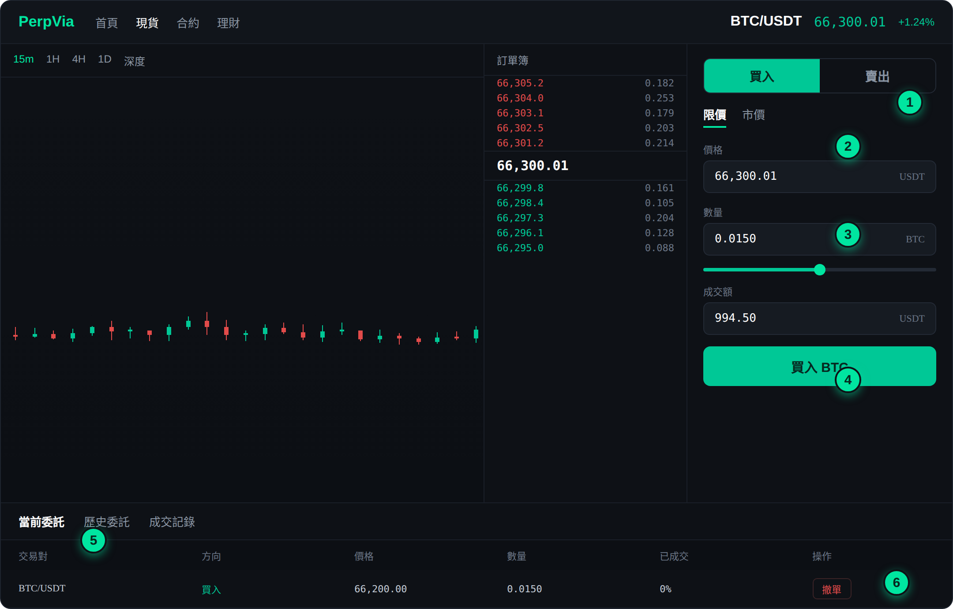953x609 pixels.
Task: Select the 1H chart interval
Action: [x=53, y=59]
